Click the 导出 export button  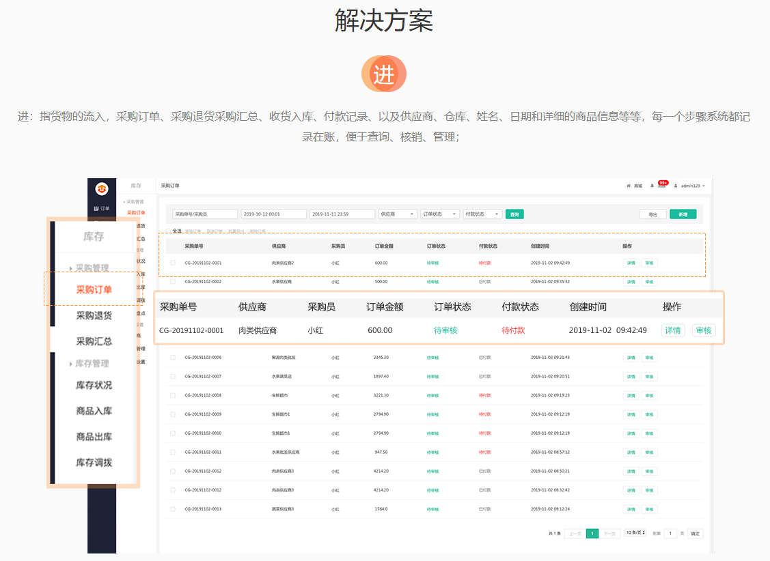652,214
